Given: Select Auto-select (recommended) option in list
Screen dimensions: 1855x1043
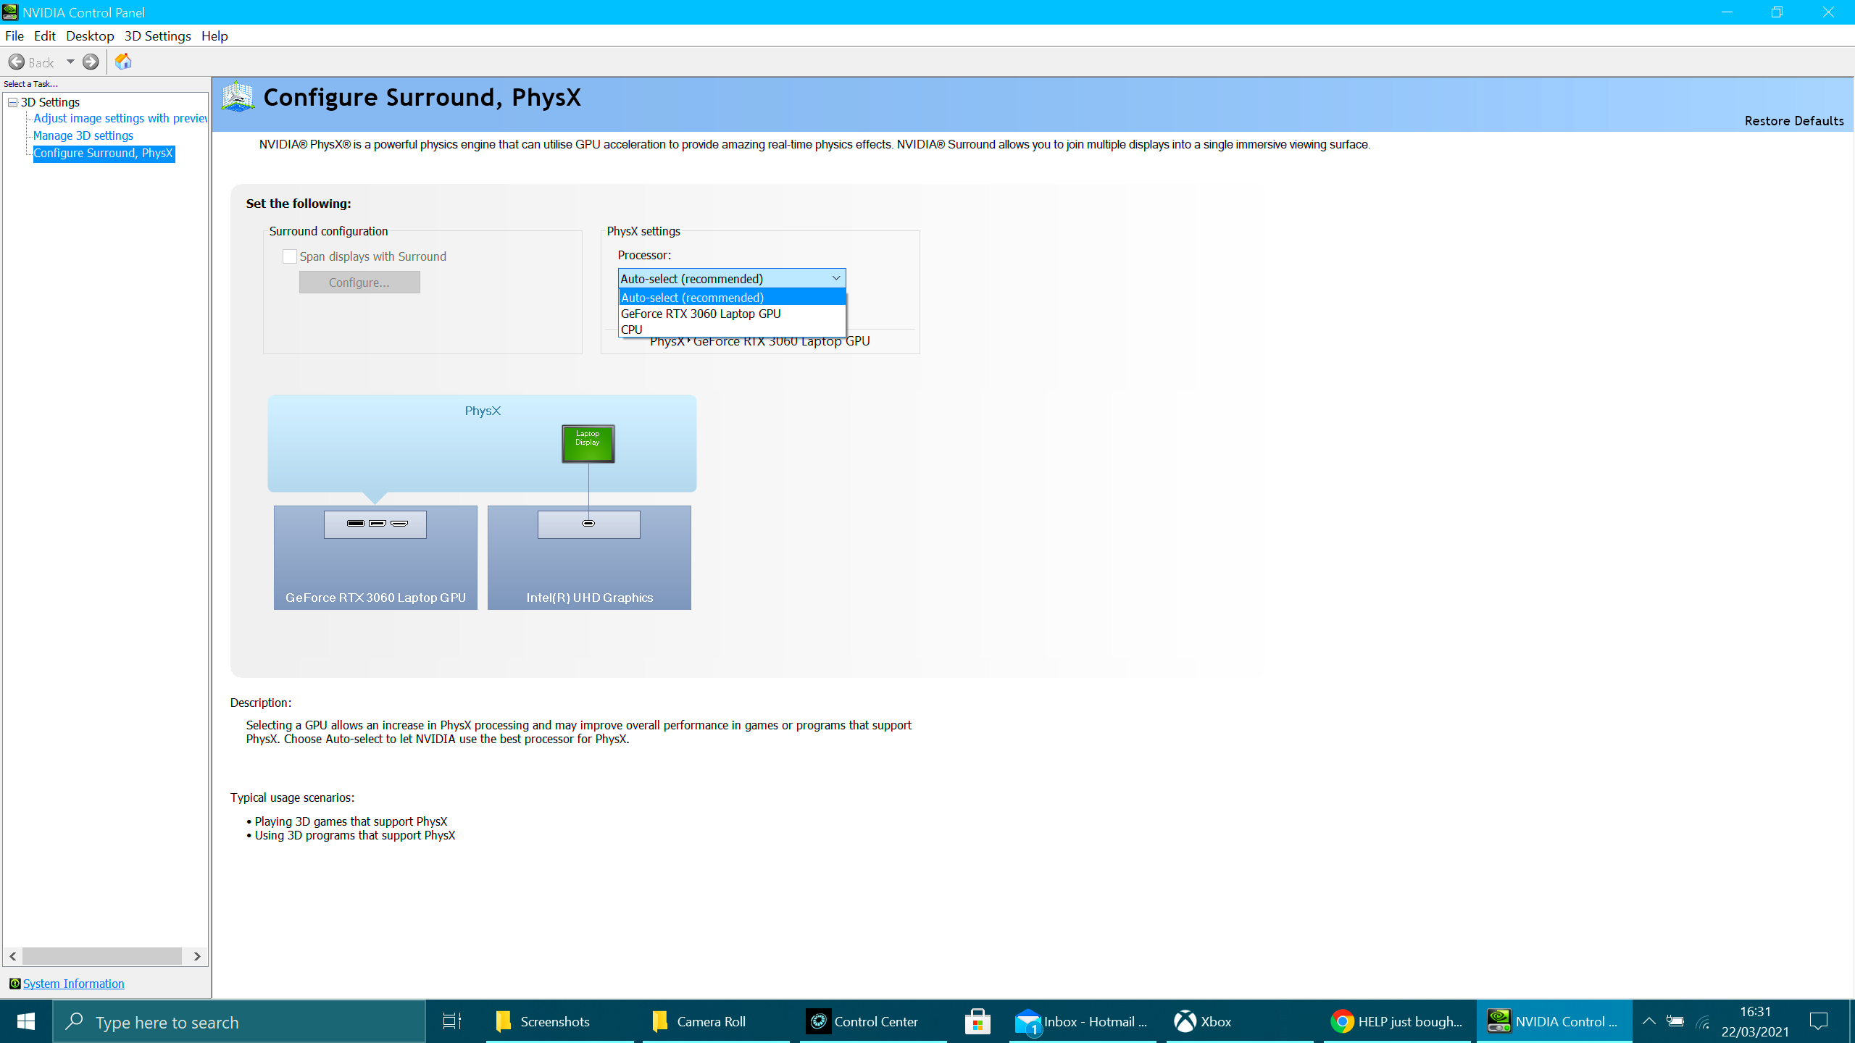Looking at the screenshot, I should 732,298.
